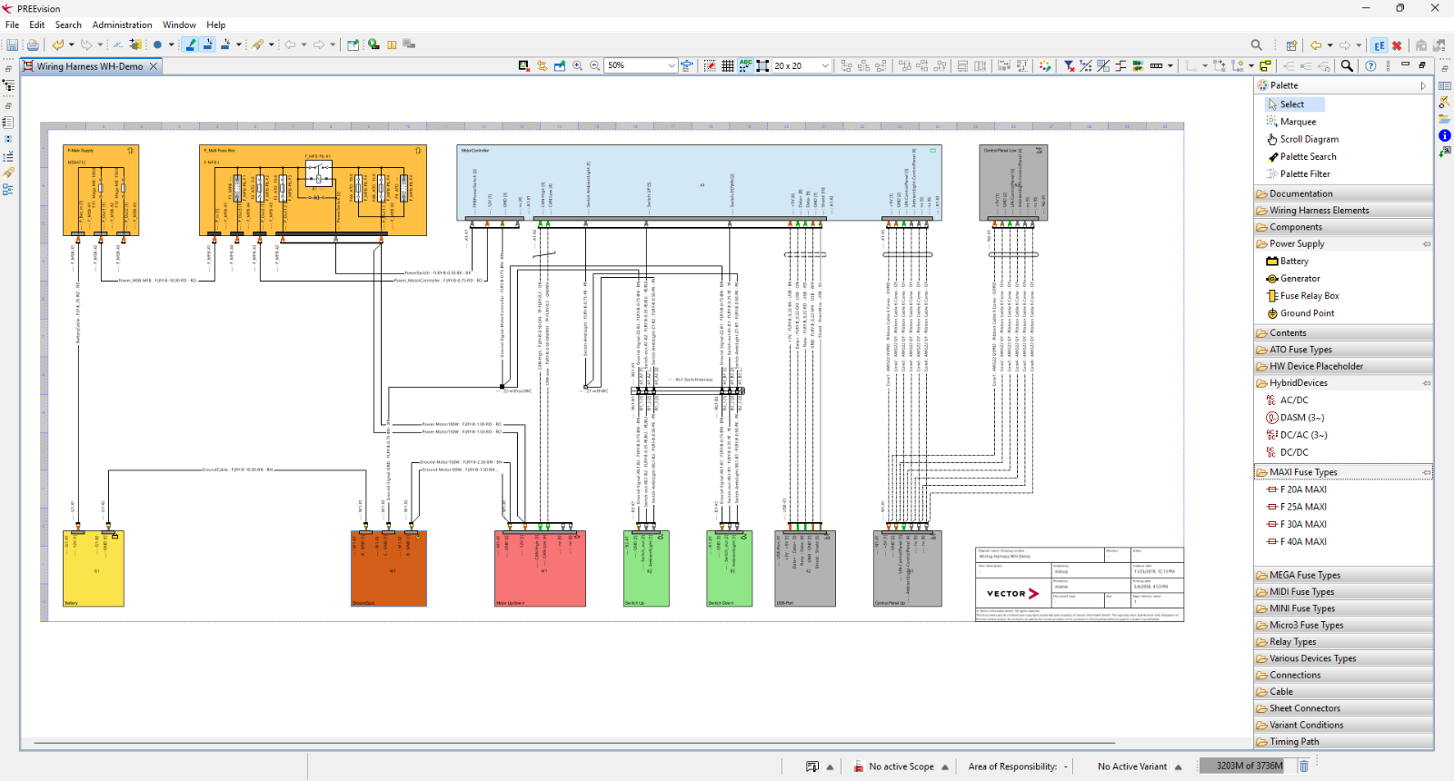This screenshot has width=1454, height=781.
Task: Click the black magnifier search icon in the diagram toolbar
Action: [x=1347, y=65]
